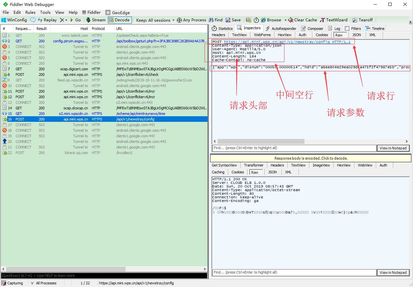The width and height of the screenshot is (413, 287).
Task: Click the Any Process target picker
Action: click(191, 20)
